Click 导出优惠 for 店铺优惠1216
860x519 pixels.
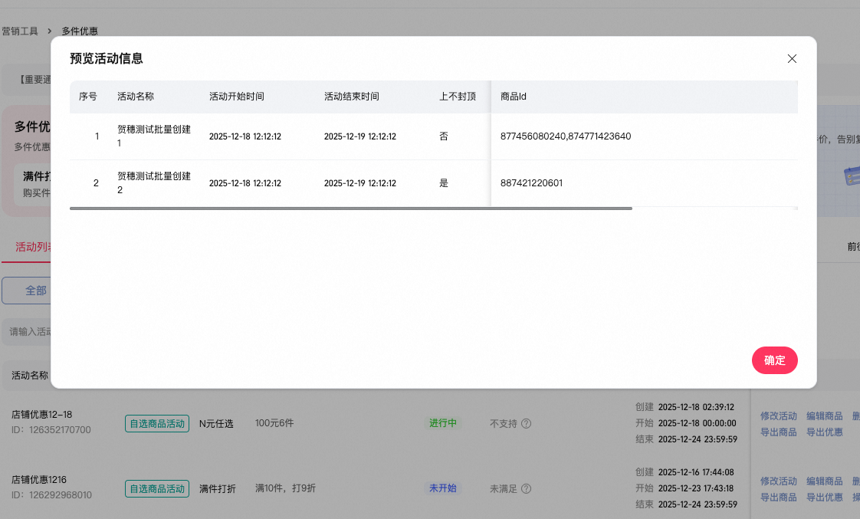tap(825, 498)
